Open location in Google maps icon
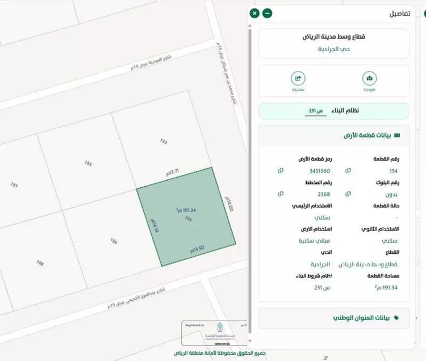 (370, 78)
